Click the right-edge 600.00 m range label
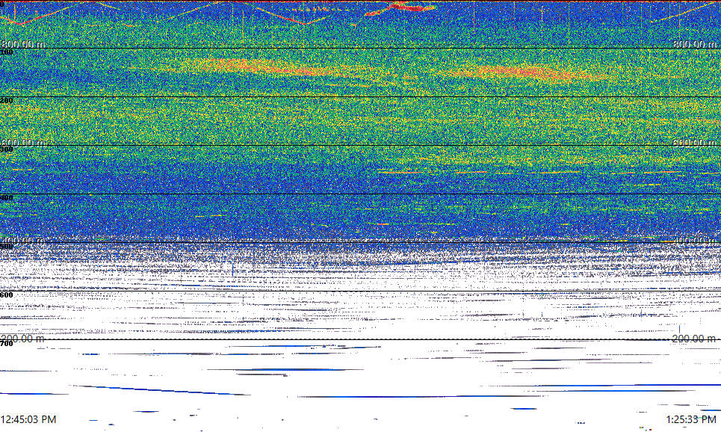Viewport: 721px width, 432px height. pos(694,143)
